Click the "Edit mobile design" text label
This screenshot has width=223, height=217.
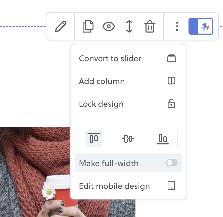pos(114,186)
